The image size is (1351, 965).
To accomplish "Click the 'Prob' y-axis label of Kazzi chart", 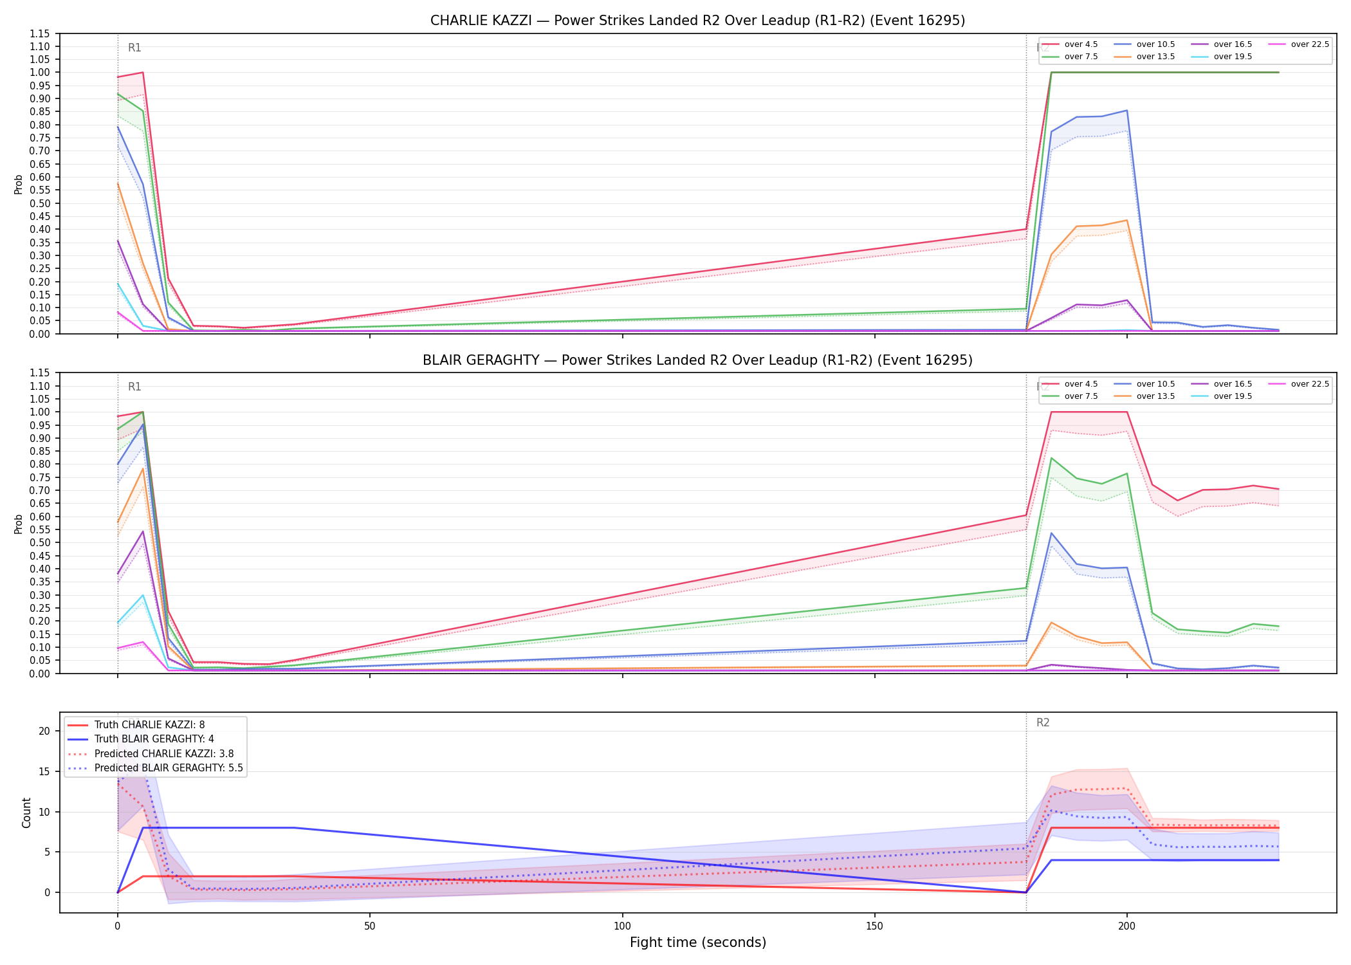I will click(19, 184).
